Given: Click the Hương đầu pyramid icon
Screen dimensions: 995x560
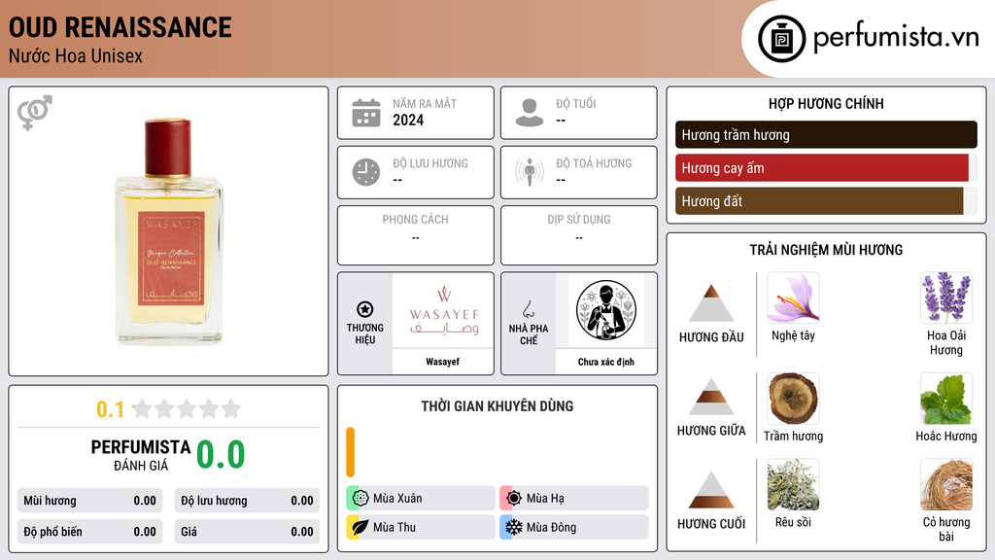Looking at the screenshot, I should pyautogui.click(x=711, y=303).
